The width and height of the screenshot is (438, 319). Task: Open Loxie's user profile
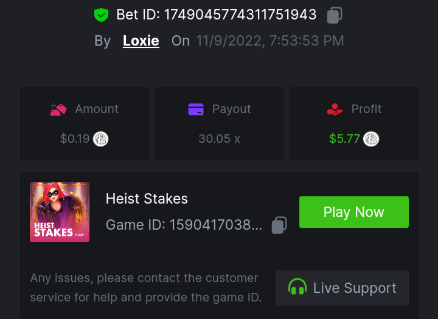click(141, 41)
